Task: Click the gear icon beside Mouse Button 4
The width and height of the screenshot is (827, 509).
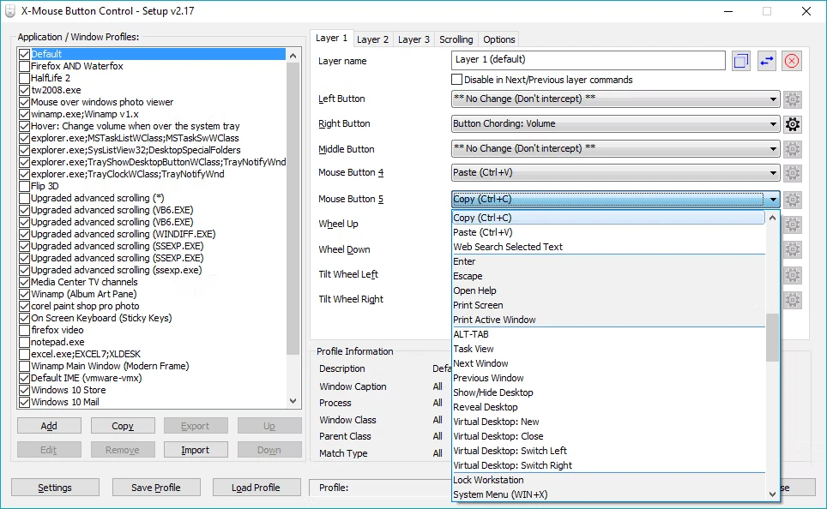Action: (x=793, y=174)
